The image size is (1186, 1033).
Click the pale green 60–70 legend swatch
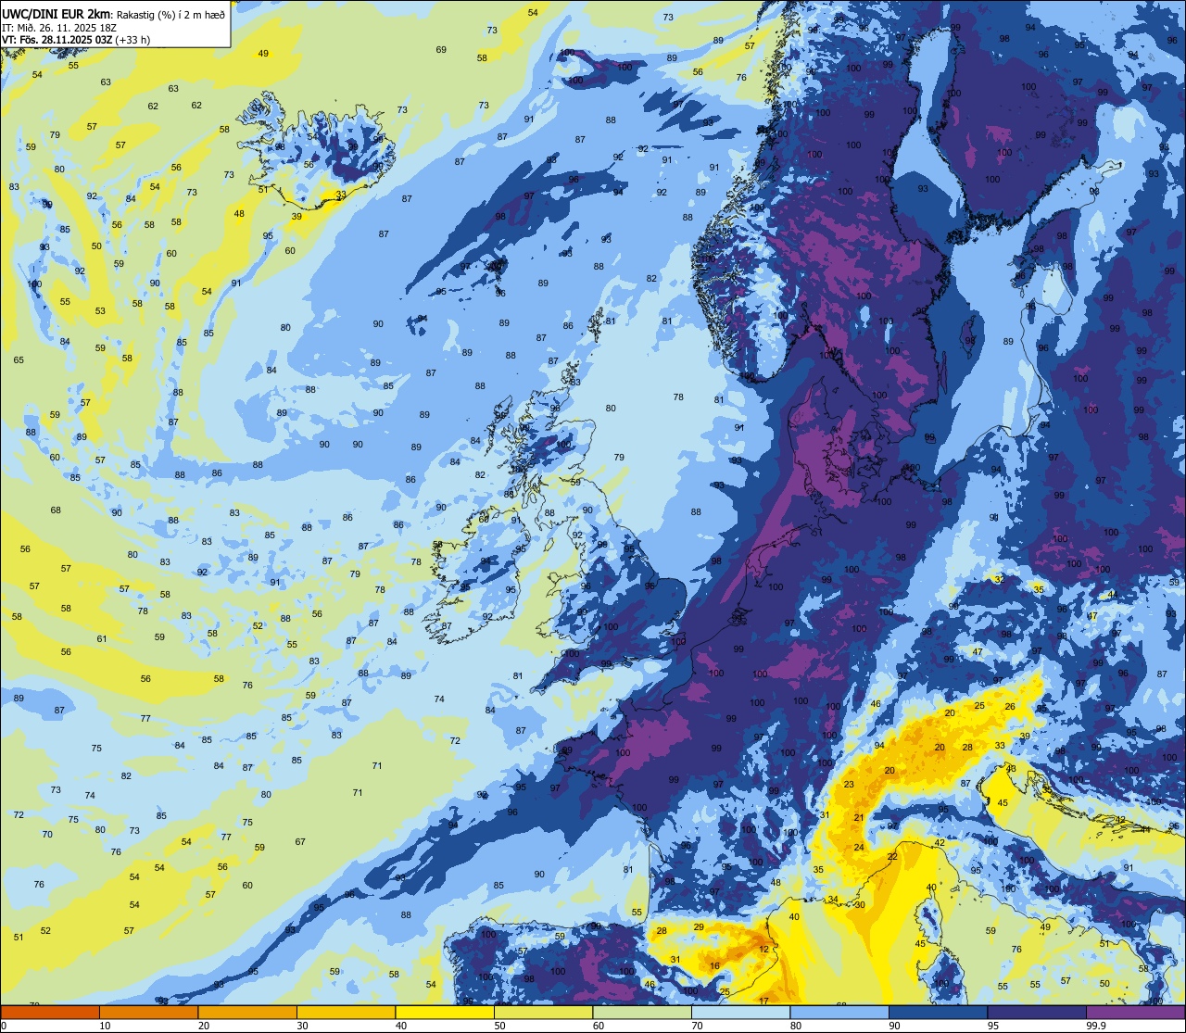pyautogui.click(x=642, y=1012)
